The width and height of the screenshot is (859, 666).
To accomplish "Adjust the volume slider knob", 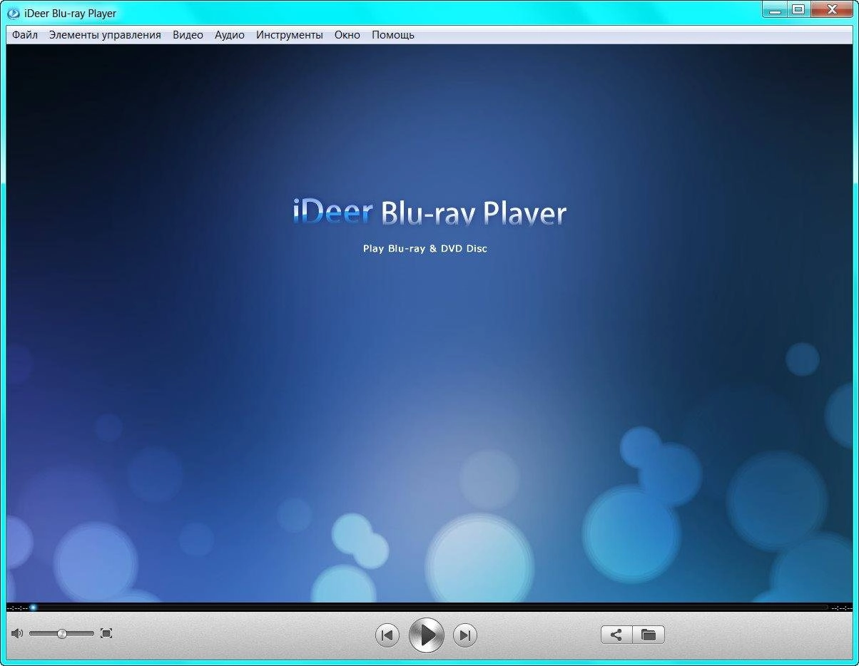I will pyautogui.click(x=62, y=633).
